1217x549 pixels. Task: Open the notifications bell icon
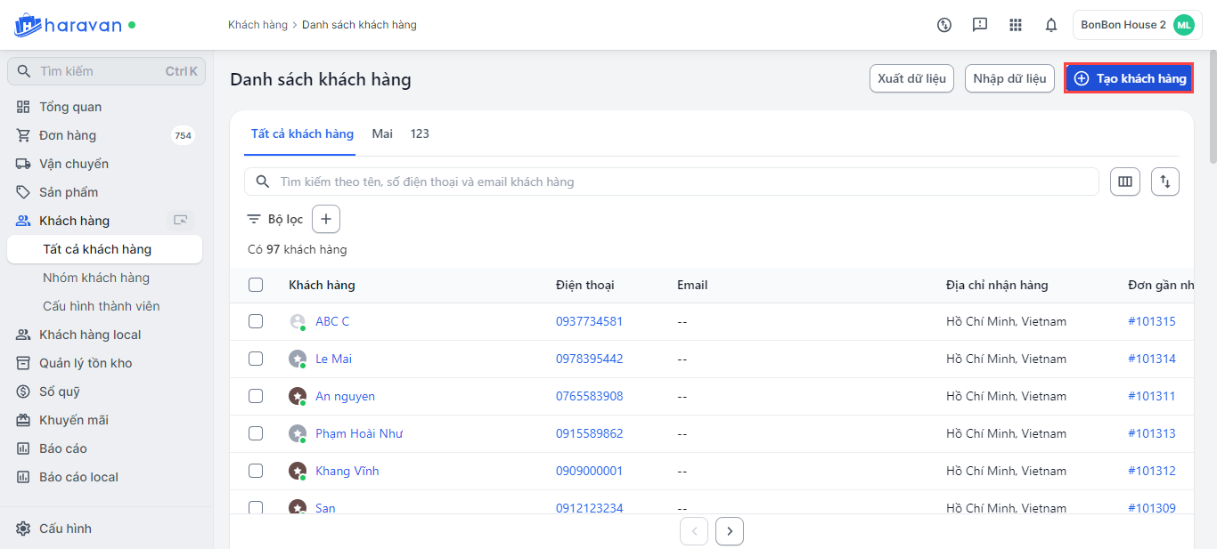point(1051,25)
